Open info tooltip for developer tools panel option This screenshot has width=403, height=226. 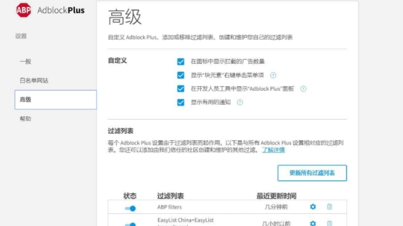[303, 89]
